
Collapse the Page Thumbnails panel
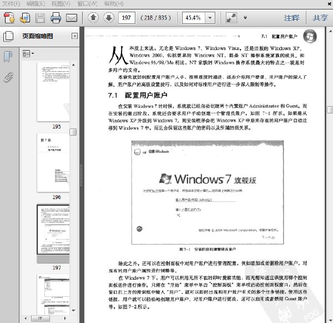[74, 36]
